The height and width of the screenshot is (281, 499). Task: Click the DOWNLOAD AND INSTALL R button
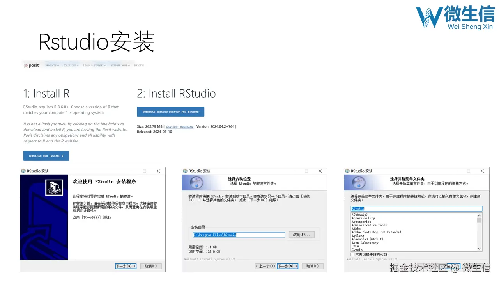pos(46,156)
